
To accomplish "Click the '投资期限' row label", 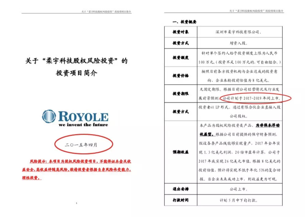I will (x=181, y=94).
